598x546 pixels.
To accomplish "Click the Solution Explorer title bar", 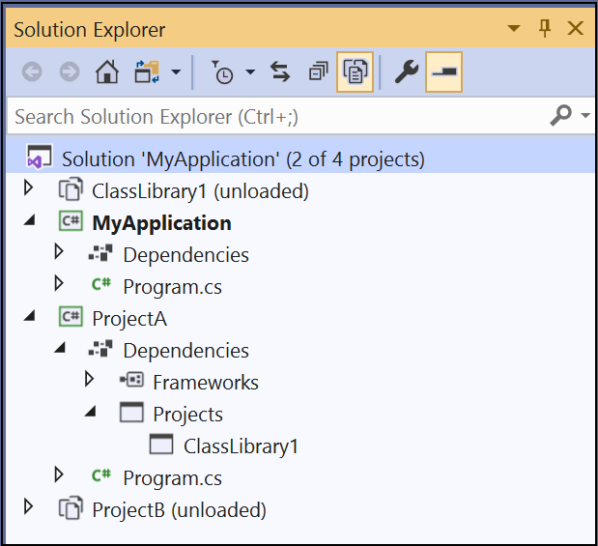I will (300, 28).
